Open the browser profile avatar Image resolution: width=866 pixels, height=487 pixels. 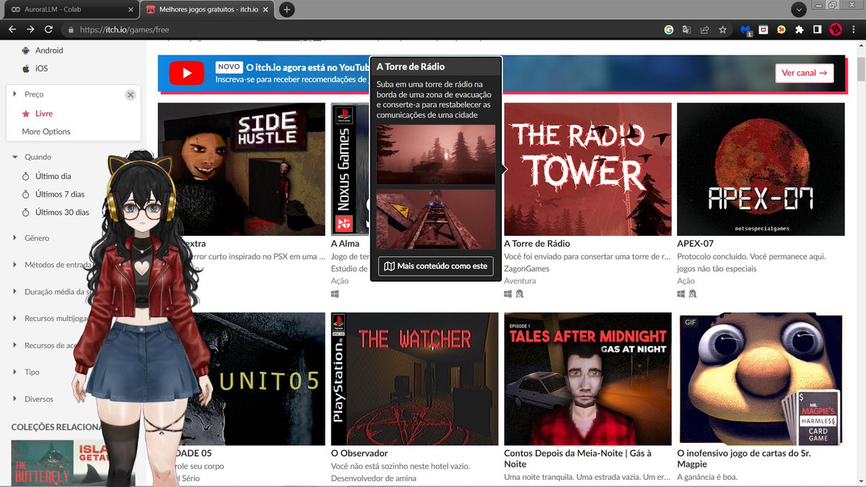pos(836,30)
